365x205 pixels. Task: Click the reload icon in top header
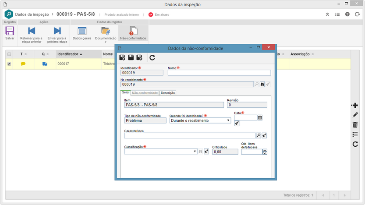357,14
